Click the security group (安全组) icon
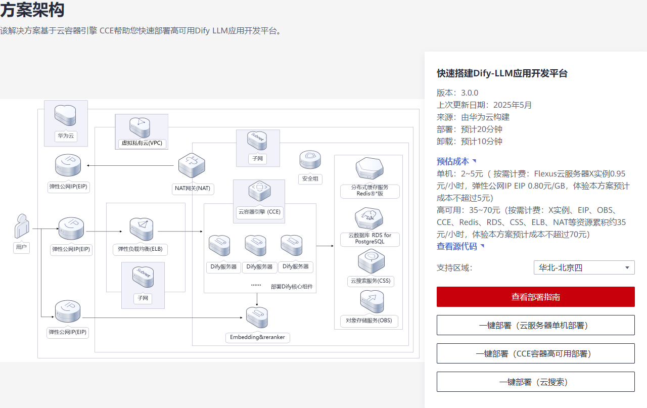647x408 pixels. 310,160
